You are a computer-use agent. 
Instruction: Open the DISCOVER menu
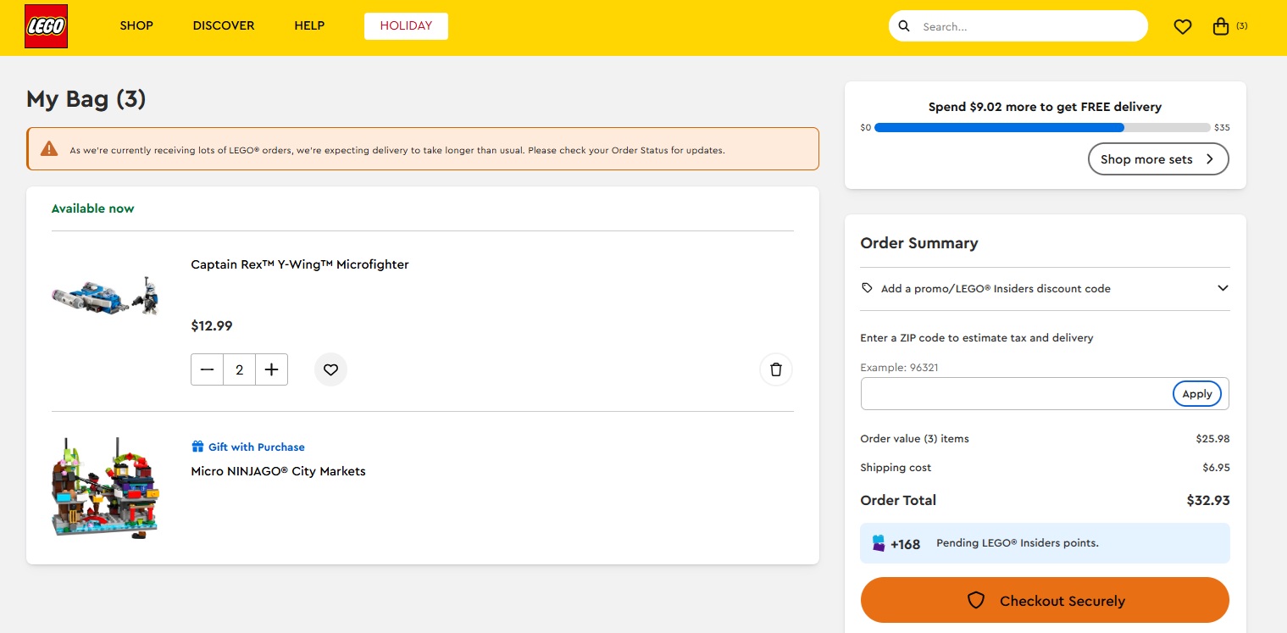click(224, 25)
